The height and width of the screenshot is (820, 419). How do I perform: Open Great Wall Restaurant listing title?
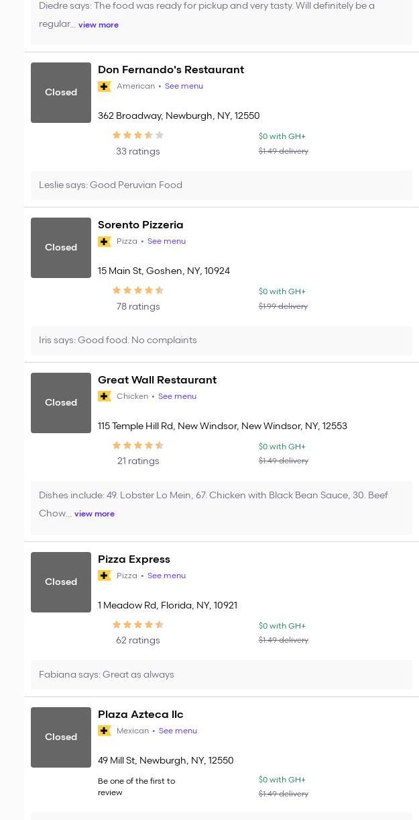pyautogui.click(x=157, y=380)
